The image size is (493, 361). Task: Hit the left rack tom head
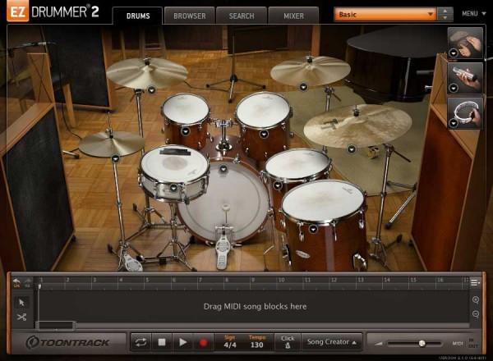click(x=186, y=108)
